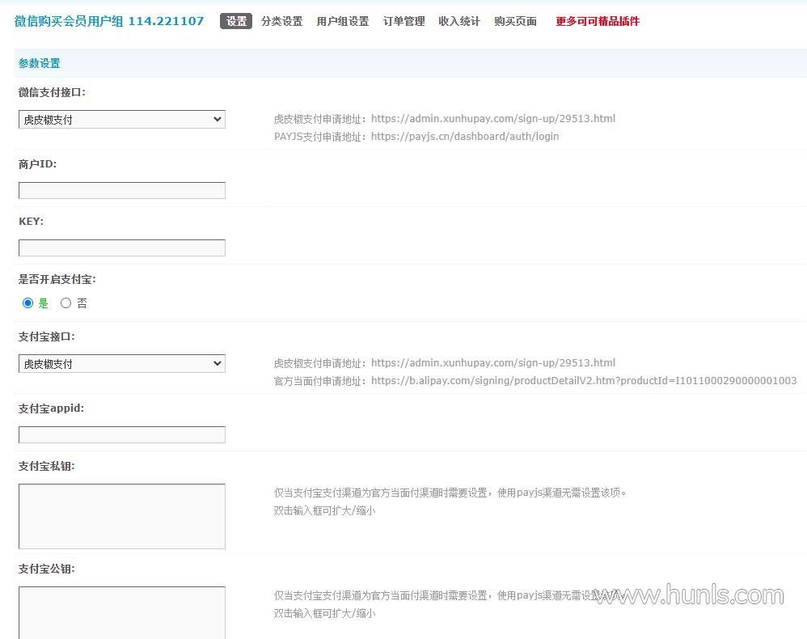The width and height of the screenshot is (807, 639).
Task: Open 购买页面 tab
Action: click(x=515, y=21)
